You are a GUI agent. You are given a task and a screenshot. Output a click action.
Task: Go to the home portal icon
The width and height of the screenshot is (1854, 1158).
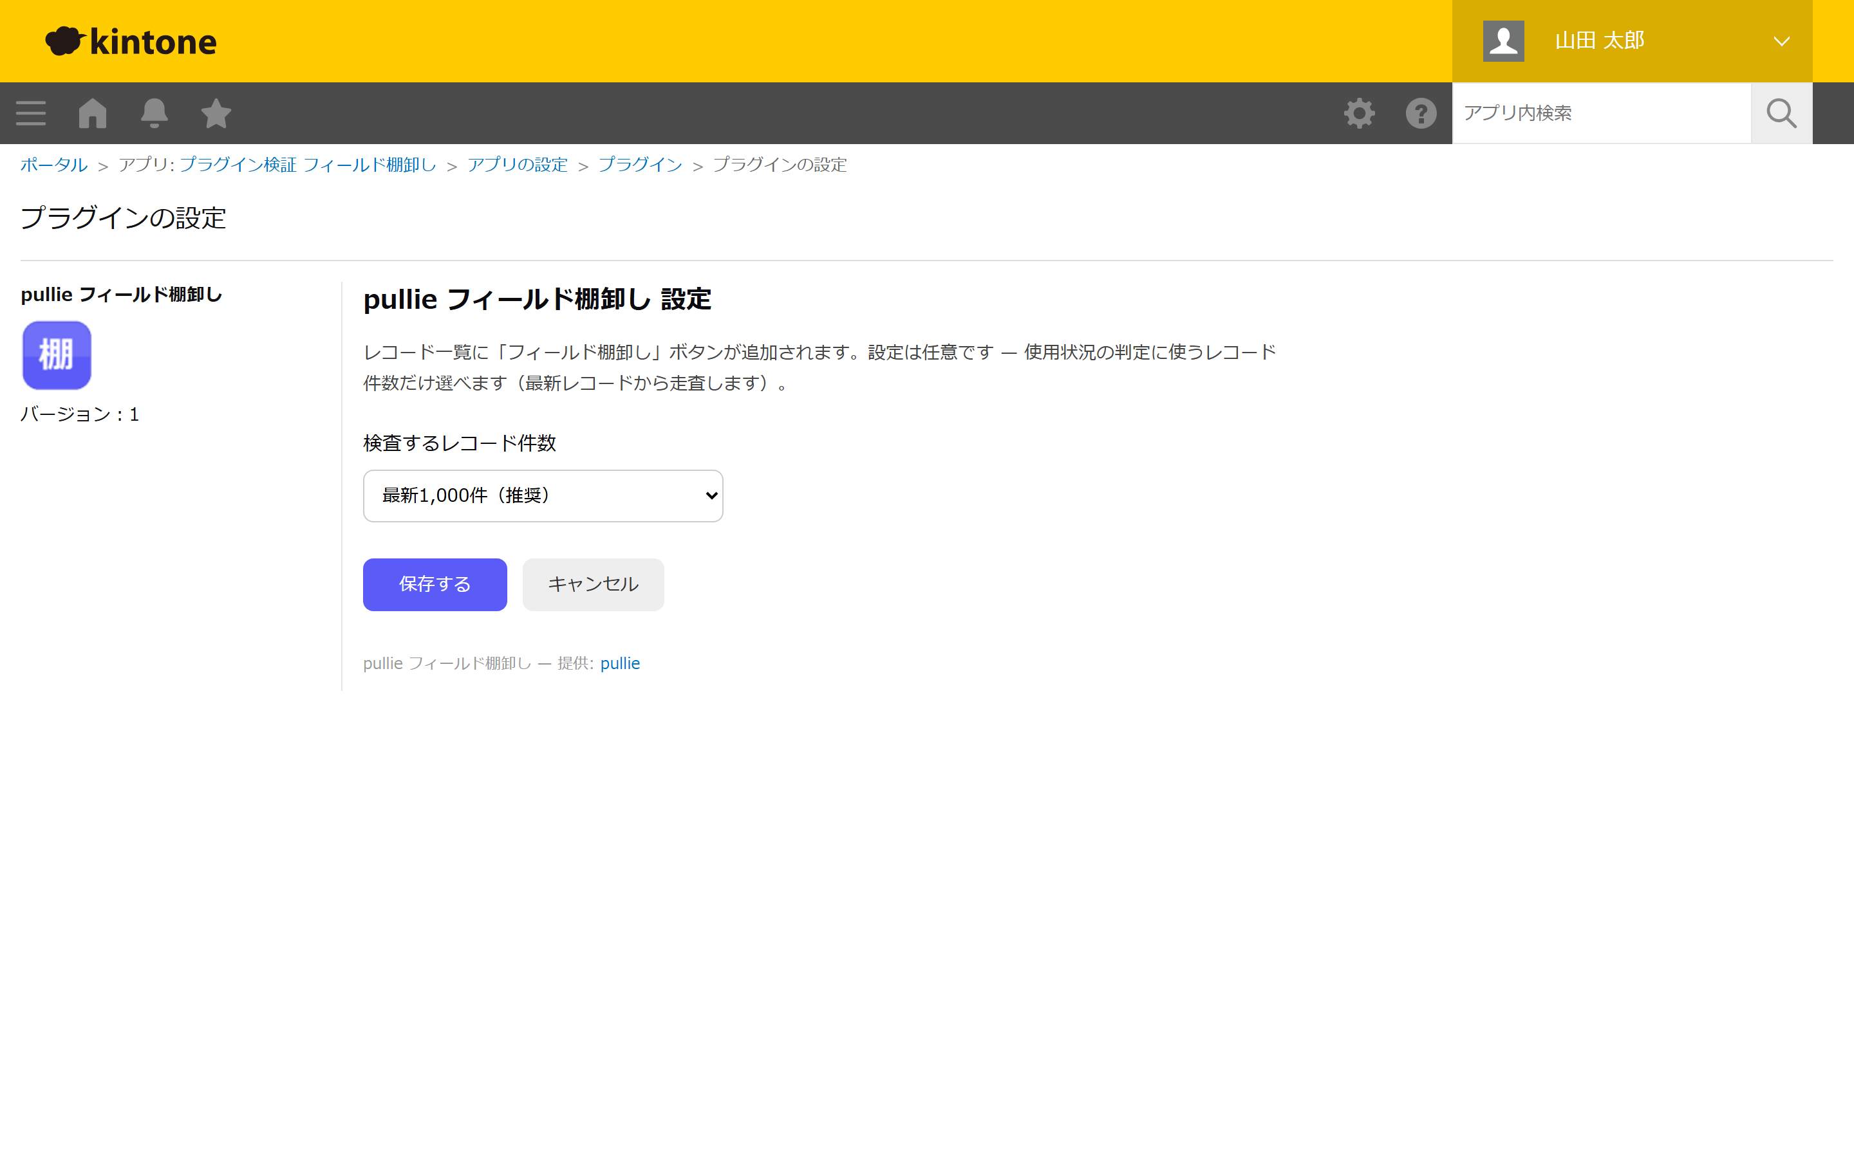point(93,113)
